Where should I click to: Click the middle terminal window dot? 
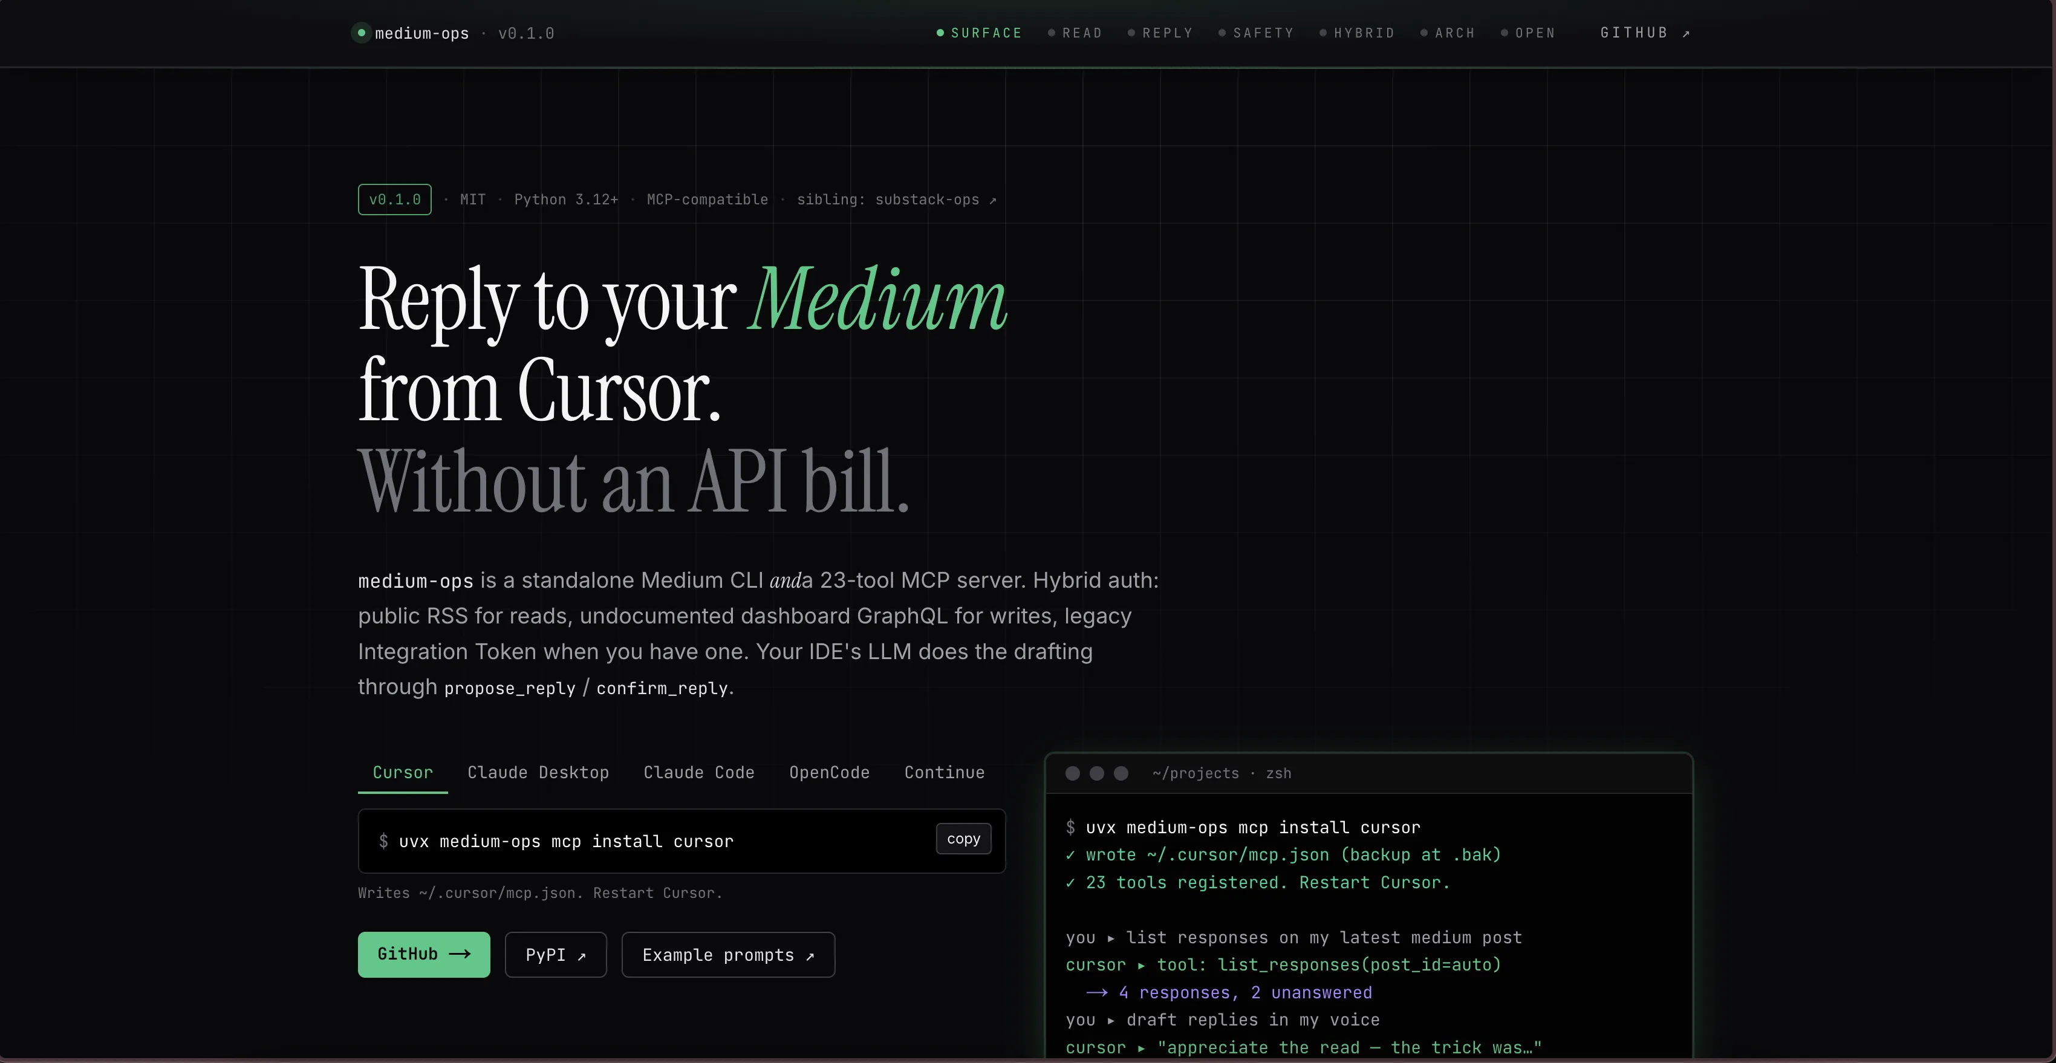coord(1097,773)
